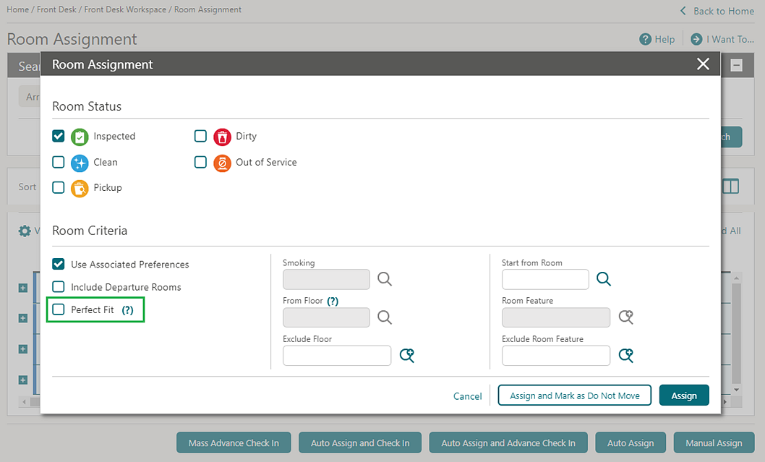This screenshot has height=462, width=765.
Task: Open Smoking search magnifier
Action: (385, 279)
